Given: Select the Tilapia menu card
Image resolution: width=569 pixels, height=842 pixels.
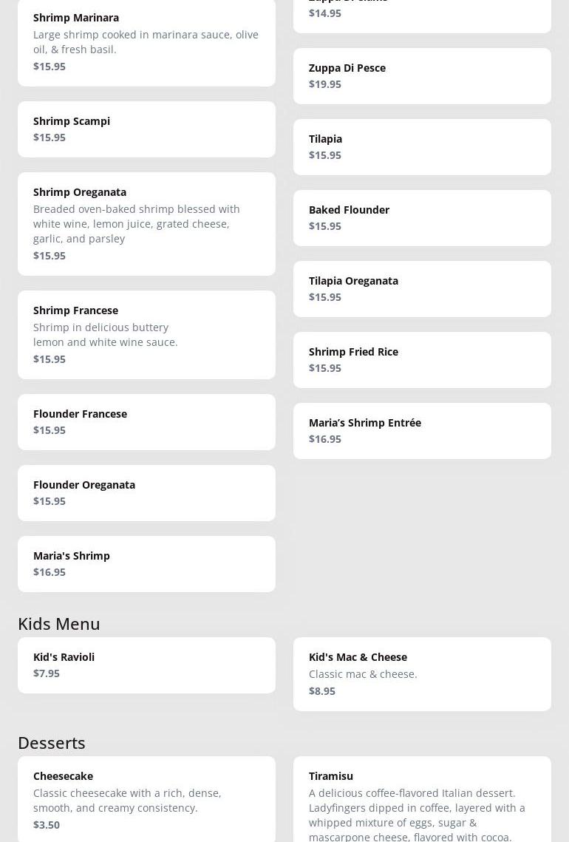Looking at the screenshot, I should click(x=422, y=146).
